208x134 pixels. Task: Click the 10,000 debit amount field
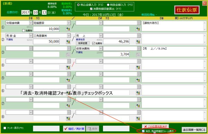(46, 29)
